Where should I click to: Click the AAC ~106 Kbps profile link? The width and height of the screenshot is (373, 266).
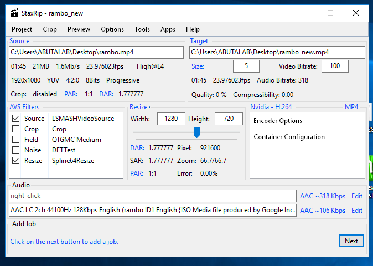pyautogui.click(x=323, y=211)
